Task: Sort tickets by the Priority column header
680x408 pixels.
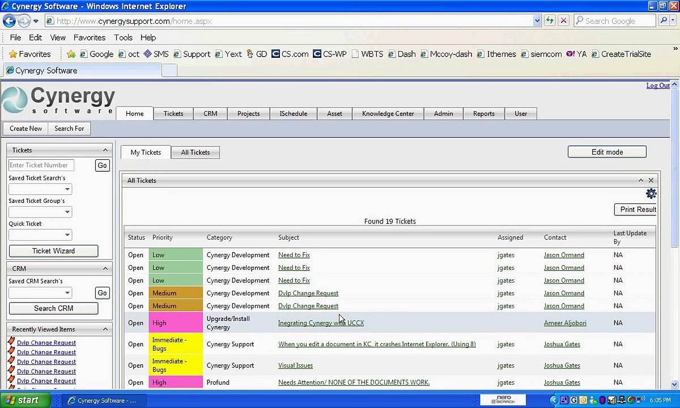Action: (162, 237)
